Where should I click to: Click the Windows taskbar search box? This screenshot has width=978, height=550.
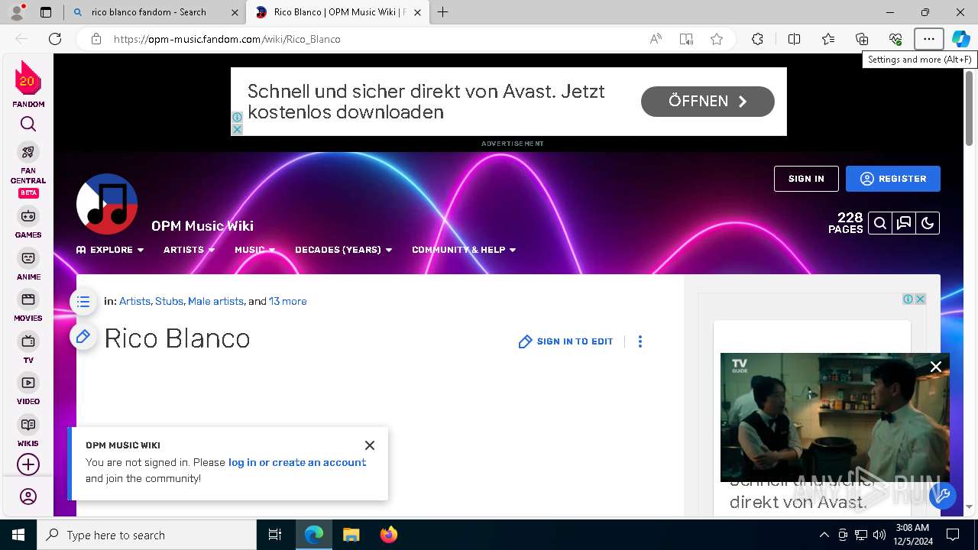coord(147,535)
